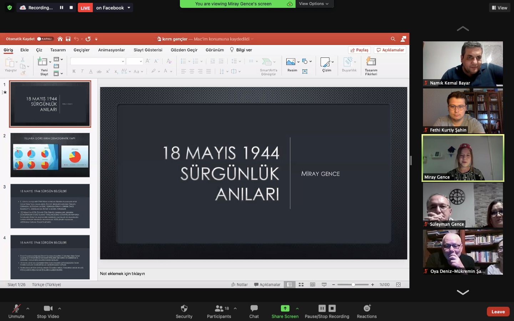The image size is (514, 321).
Task: Open Zoom Reactions
Action: pyautogui.click(x=367, y=311)
